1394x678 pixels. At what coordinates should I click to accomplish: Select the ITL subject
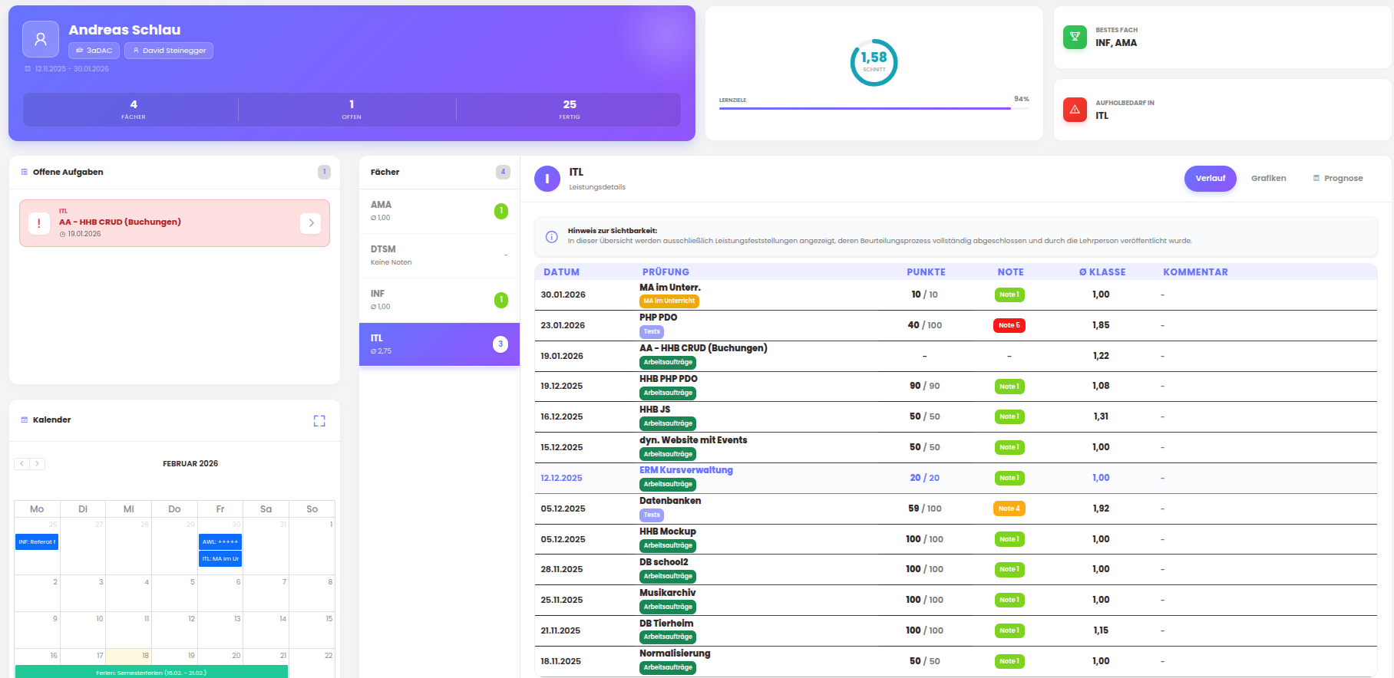click(x=439, y=344)
